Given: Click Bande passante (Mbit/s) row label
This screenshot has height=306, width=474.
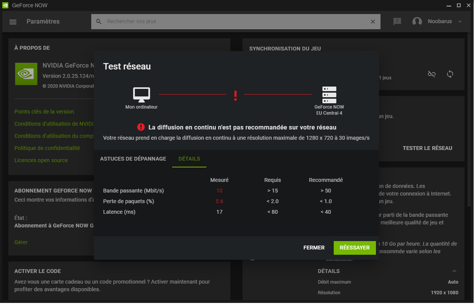Looking at the screenshot, I should pyautogui.click(x=133, y=191).
